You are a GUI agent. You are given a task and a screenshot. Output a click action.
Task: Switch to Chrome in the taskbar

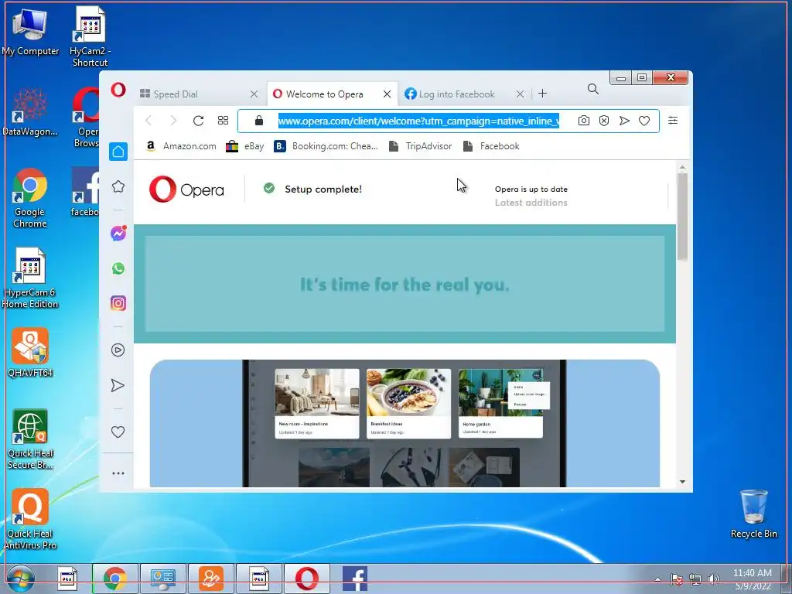point(115,579)
